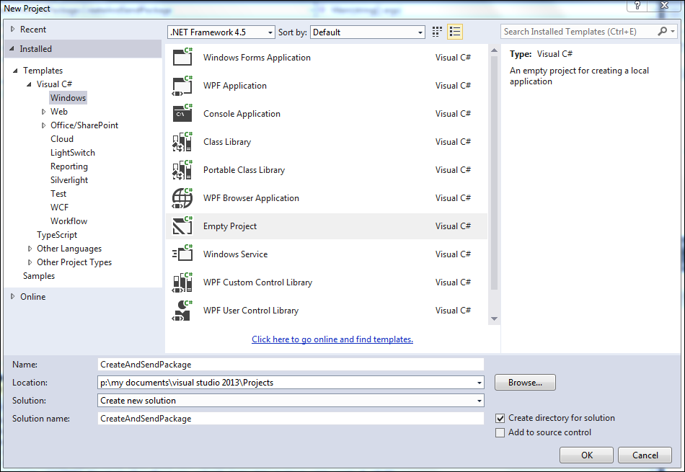Select the Portable Class Library template name
The image size is (685, 472).
244,170
